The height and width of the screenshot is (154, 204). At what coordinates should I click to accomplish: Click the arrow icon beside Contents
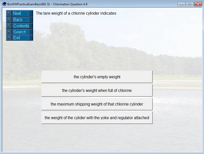click(9, 26)
